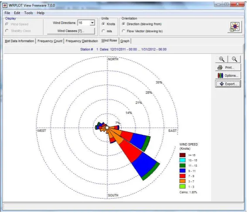Screen dimensions: 249x213
Task: Click the 7% ring label
Action: pos(118,123)
